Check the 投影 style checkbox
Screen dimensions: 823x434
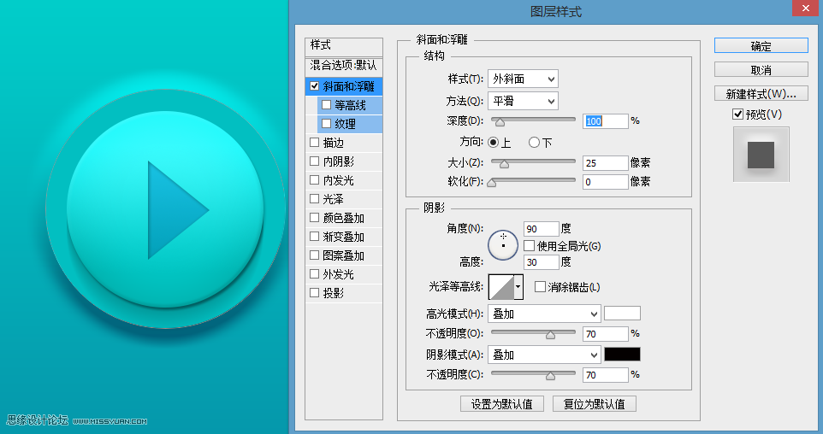tap(314, 293)
